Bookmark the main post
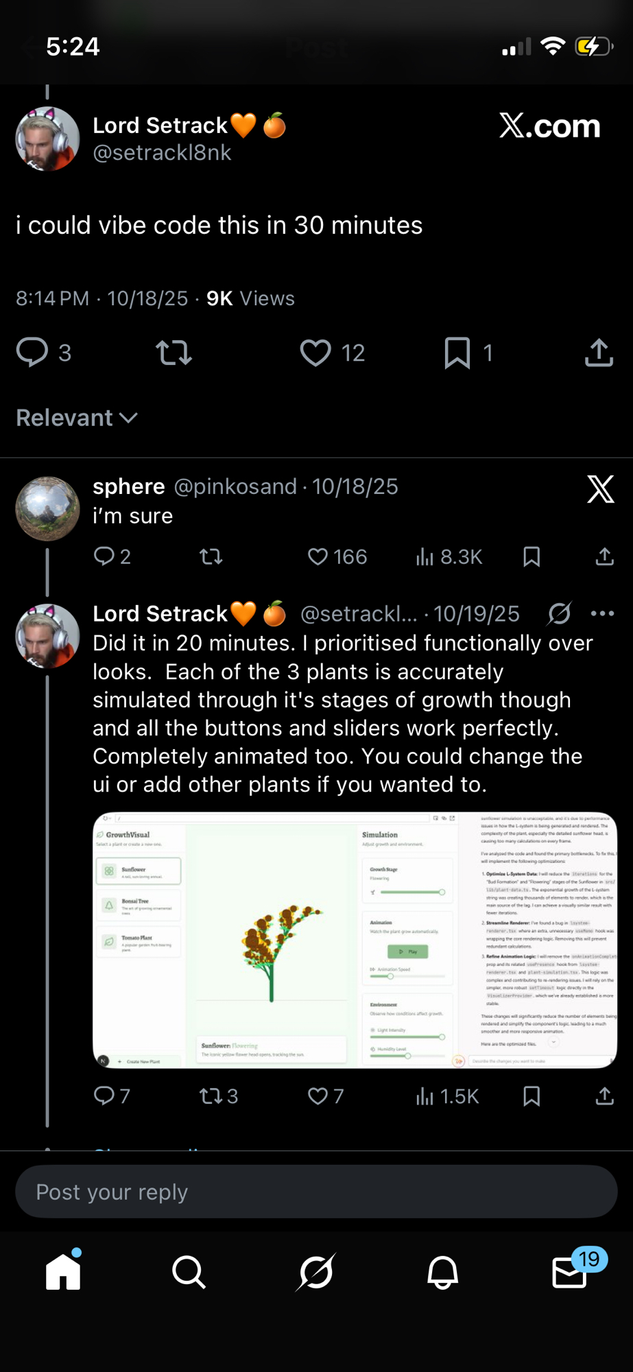The height and width of the screenshot is (1372, 633). [x=457, y=353]
